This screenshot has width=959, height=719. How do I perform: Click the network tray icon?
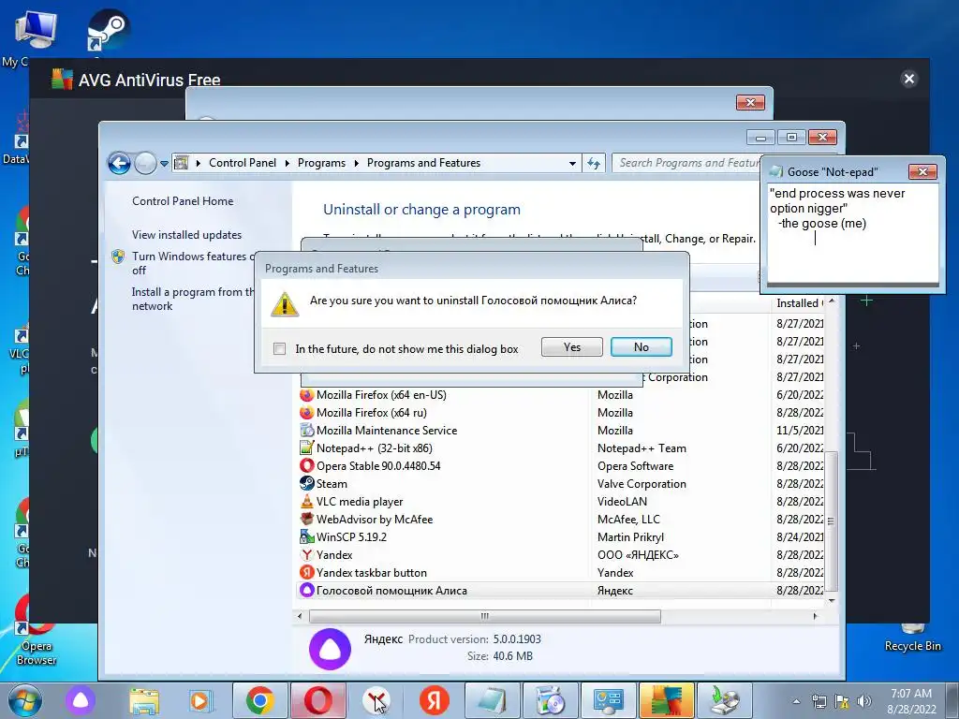click(819, 701)
